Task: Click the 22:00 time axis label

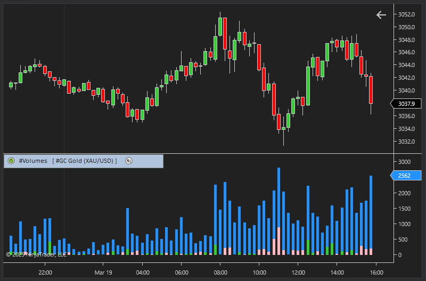Action: tap(45, 272)
